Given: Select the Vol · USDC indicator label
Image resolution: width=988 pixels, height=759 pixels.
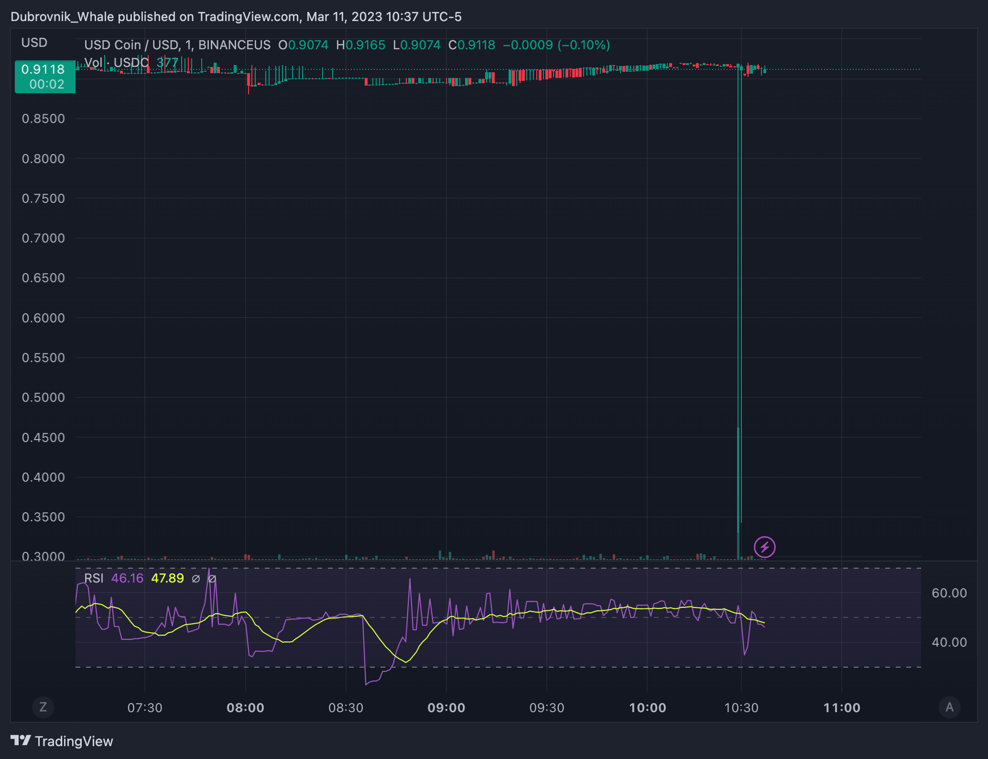Looking at the screenshot, I should 117,63.
